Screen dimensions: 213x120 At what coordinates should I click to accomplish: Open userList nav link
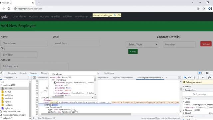point(56,16)
